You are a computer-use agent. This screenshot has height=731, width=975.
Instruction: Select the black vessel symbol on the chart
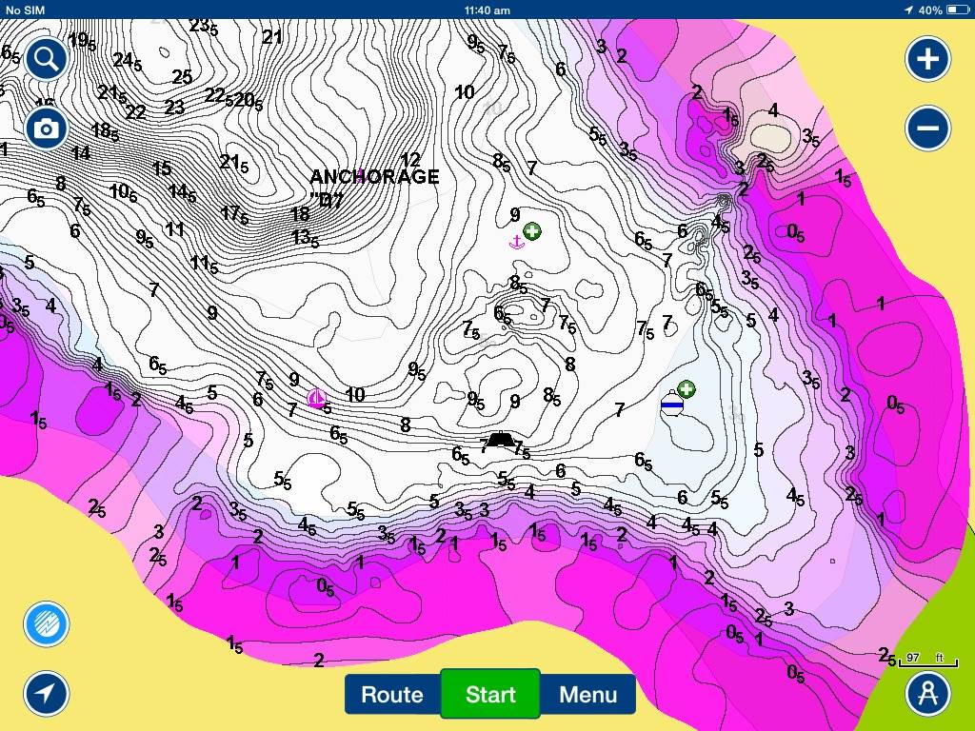(500, 441)
